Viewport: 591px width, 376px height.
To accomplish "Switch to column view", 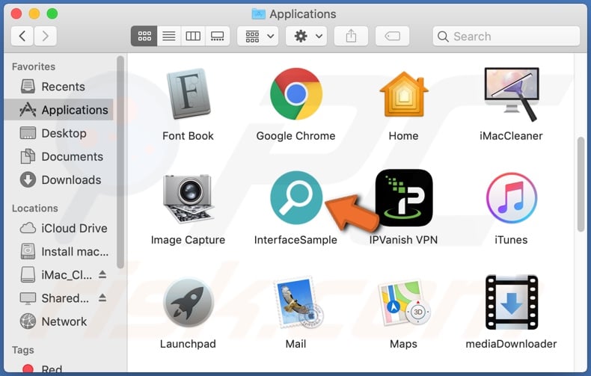I will click(193, 36).
